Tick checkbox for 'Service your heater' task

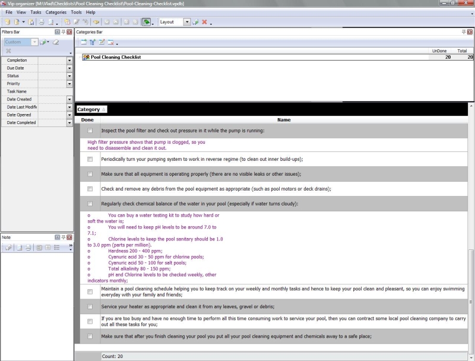pos(90,307)
